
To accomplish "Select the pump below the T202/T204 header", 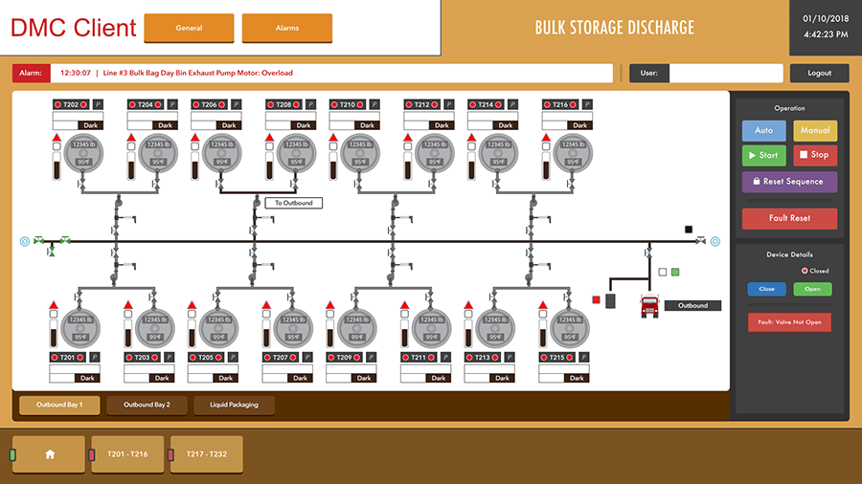I will pos(118,203).
